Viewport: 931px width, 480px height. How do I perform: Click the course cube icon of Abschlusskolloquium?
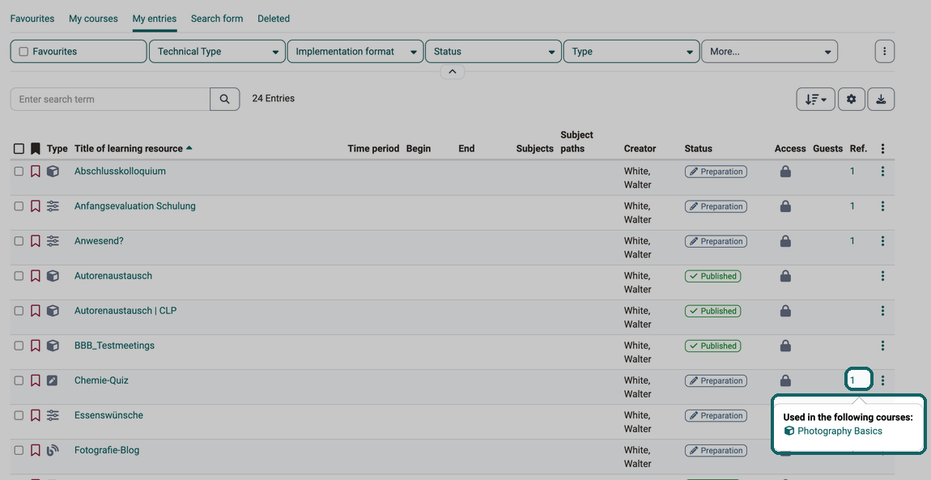coord(53,172)
